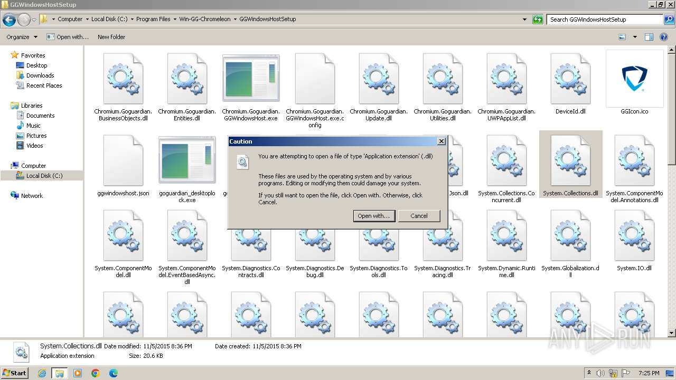Expand the address bar history dropdown
Screen dimensions: 676x380
(x=524, y=20)
